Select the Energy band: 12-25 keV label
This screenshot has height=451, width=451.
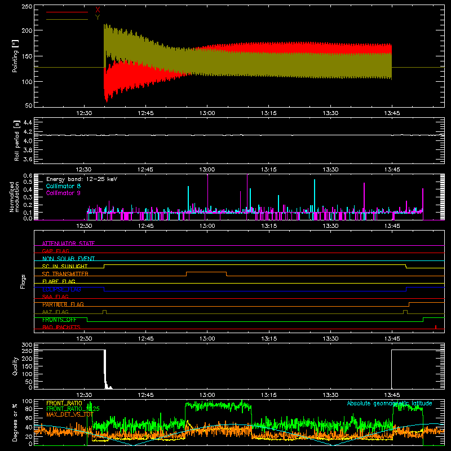(x=82, y=179)
